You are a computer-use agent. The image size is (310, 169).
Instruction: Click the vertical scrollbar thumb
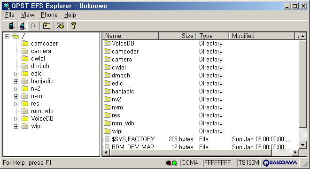(x=302, y=84)
